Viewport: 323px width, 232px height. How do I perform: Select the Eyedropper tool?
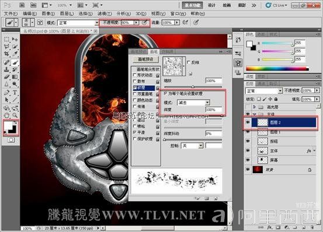[15, 54]
